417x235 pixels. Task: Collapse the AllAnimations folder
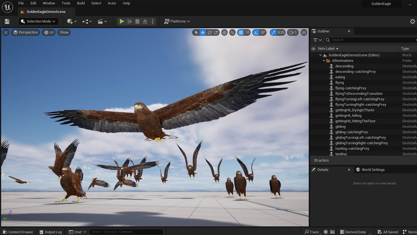[324, 61]
